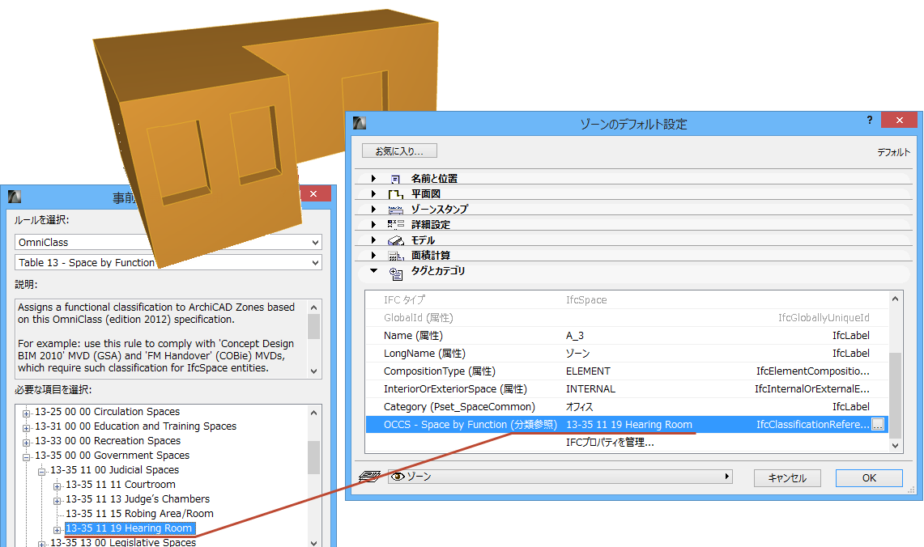This screenshot has height=547, width=924.
Task: Expand 13-31 00 00 Education and Training Spaces
Action: tap(27, 428)
